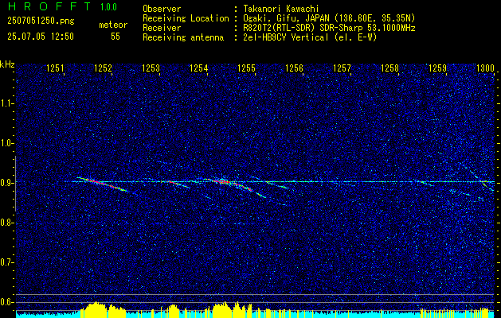Click the date stamp 25.07.05 12:50

tap(41, 37)
